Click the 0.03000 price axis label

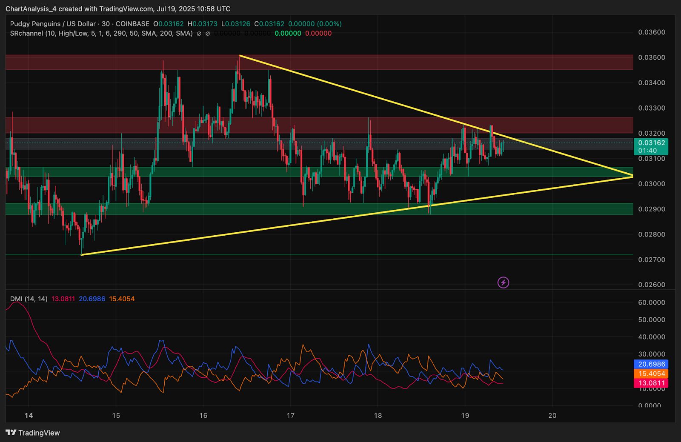pos(652,184)
